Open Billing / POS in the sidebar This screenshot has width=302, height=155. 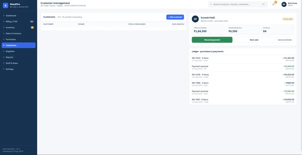tap(18, 21)
